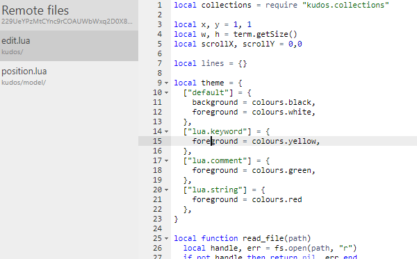
Task: Place cursor on "lua.string" on line 20
Action: pos(215,190)
